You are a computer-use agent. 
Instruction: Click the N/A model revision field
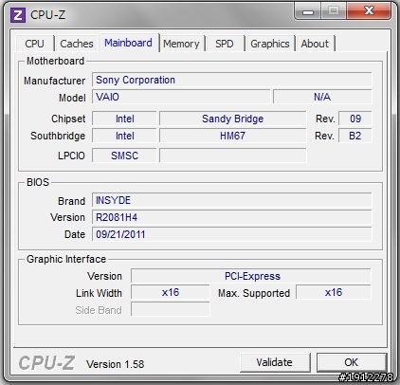click(322, 97)
